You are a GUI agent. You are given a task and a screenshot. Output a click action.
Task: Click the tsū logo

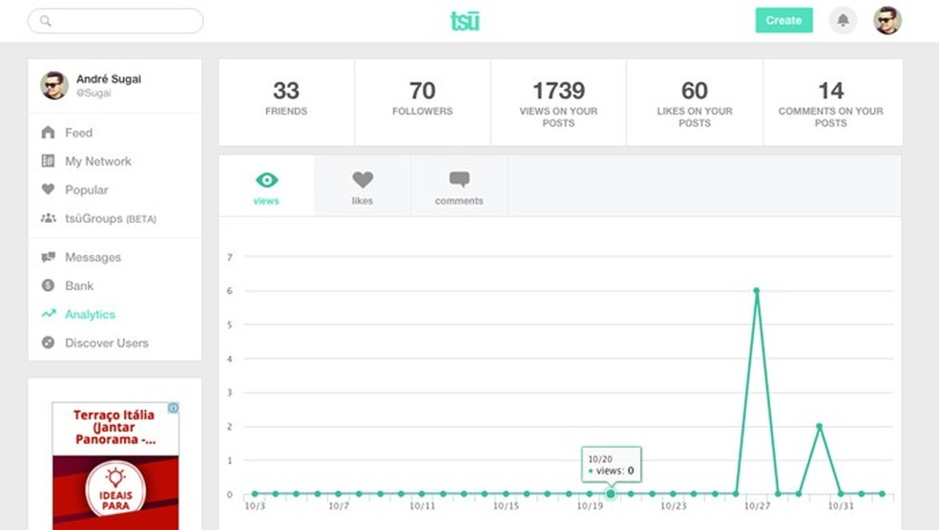pyautogui.click(x=465, y=20)
